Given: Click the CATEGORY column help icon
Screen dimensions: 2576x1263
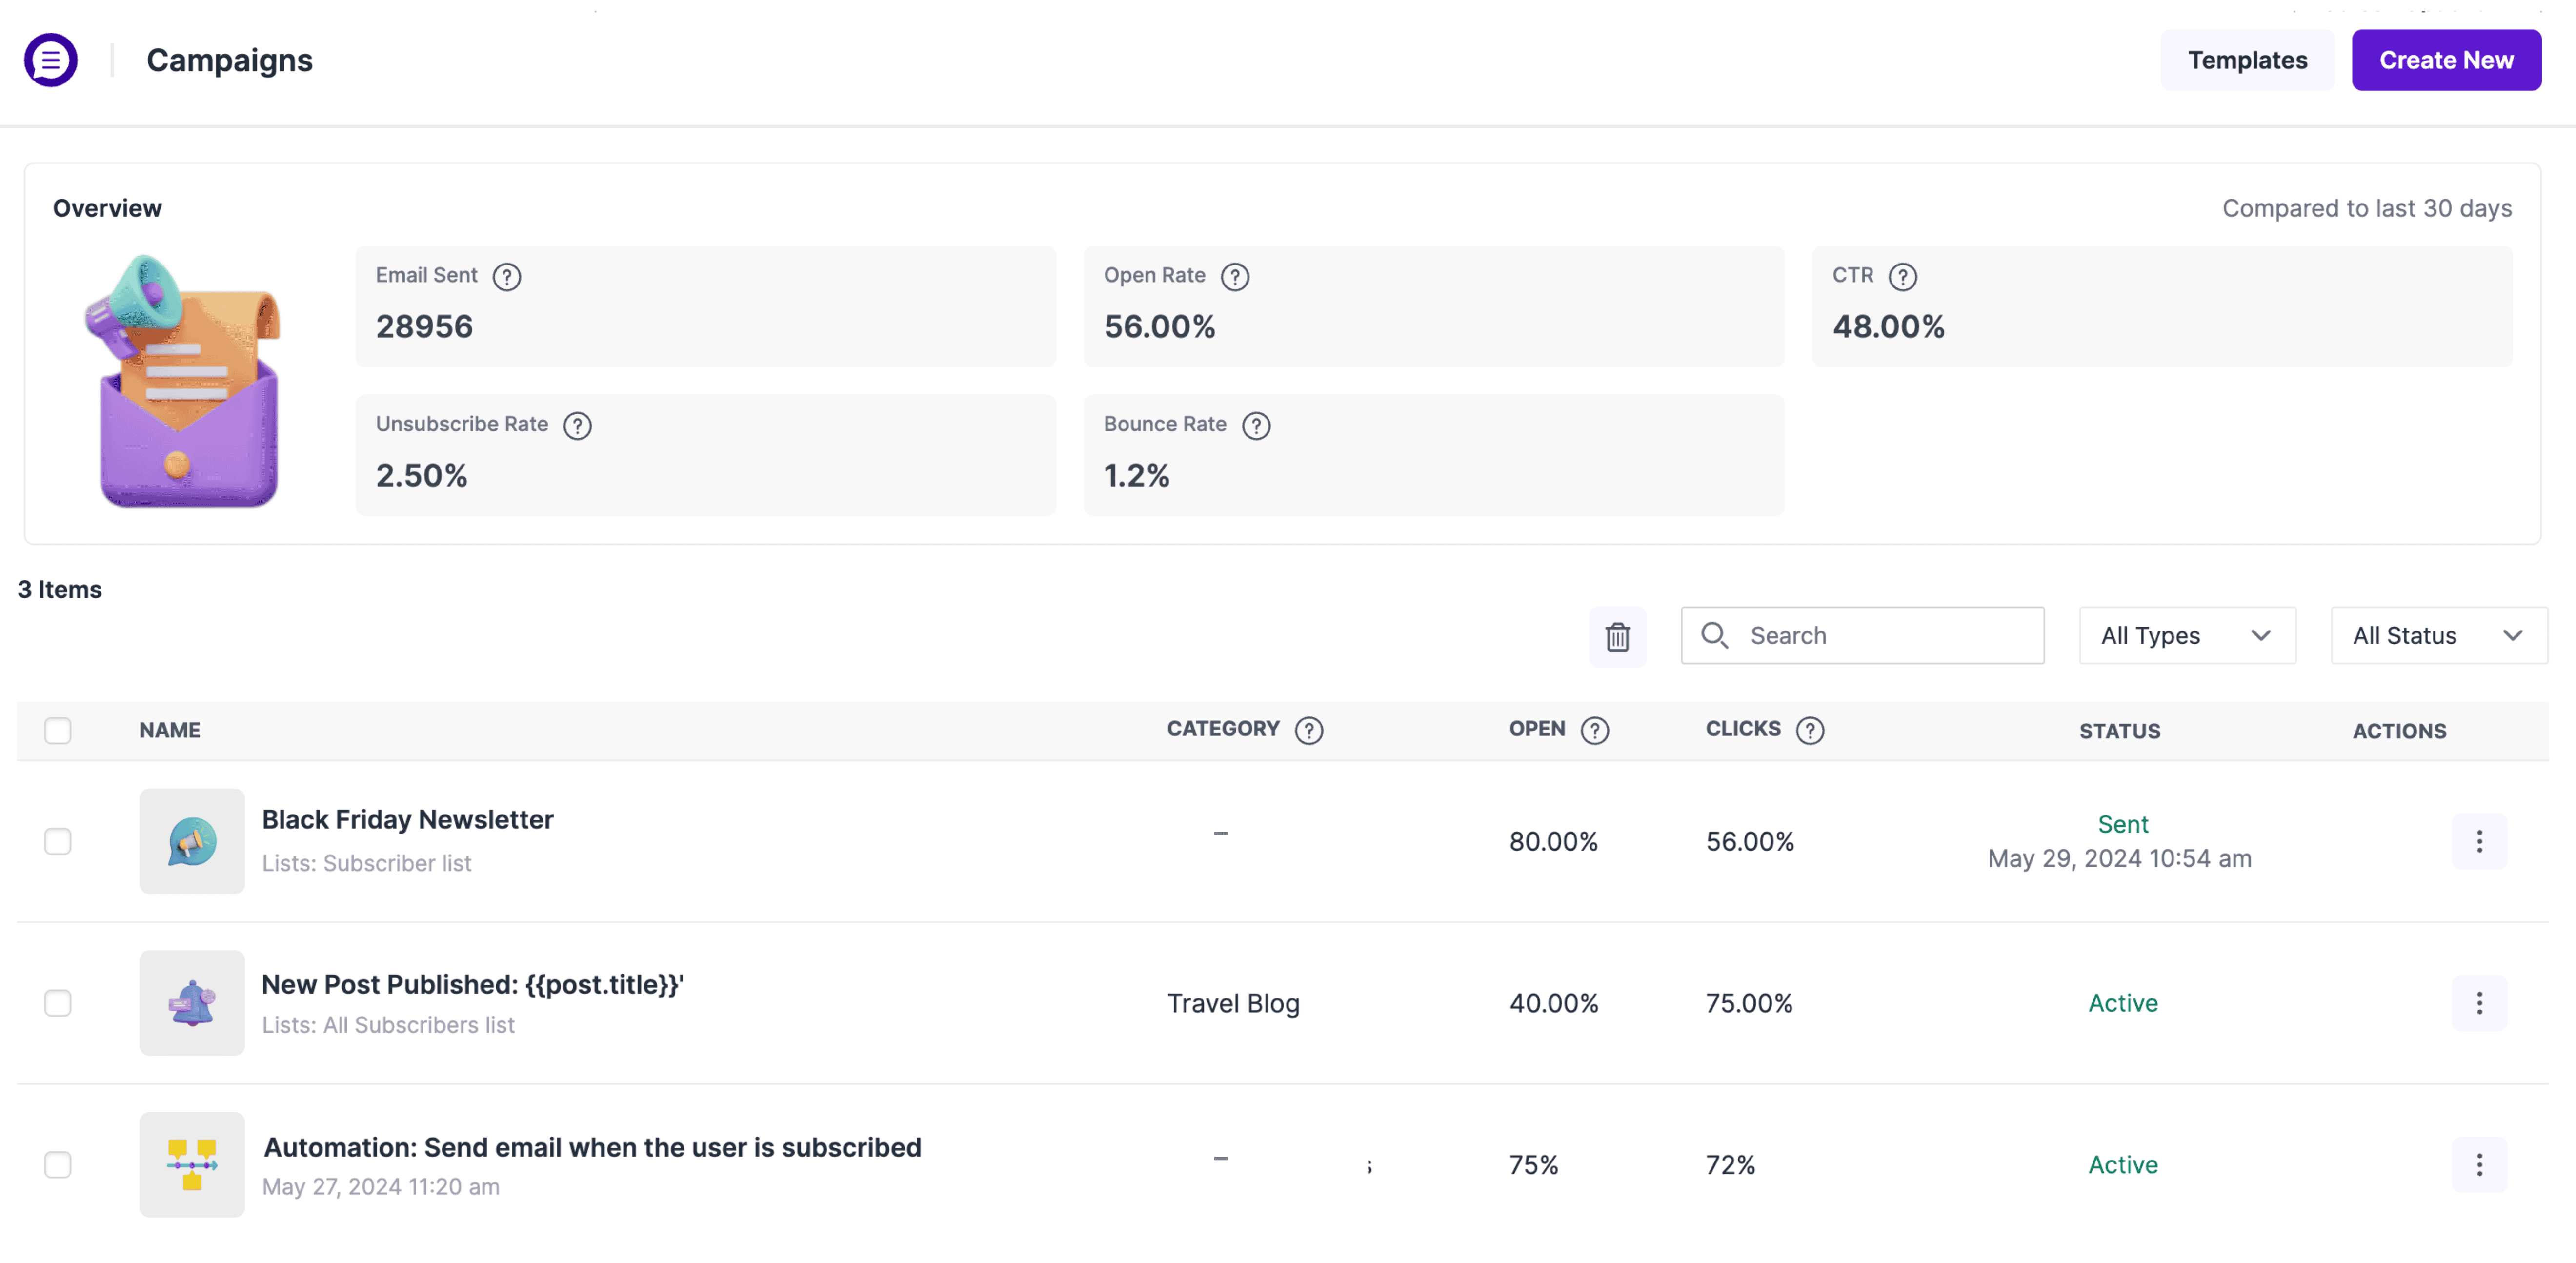Looking at the screenshot, I should [1308, 731].
